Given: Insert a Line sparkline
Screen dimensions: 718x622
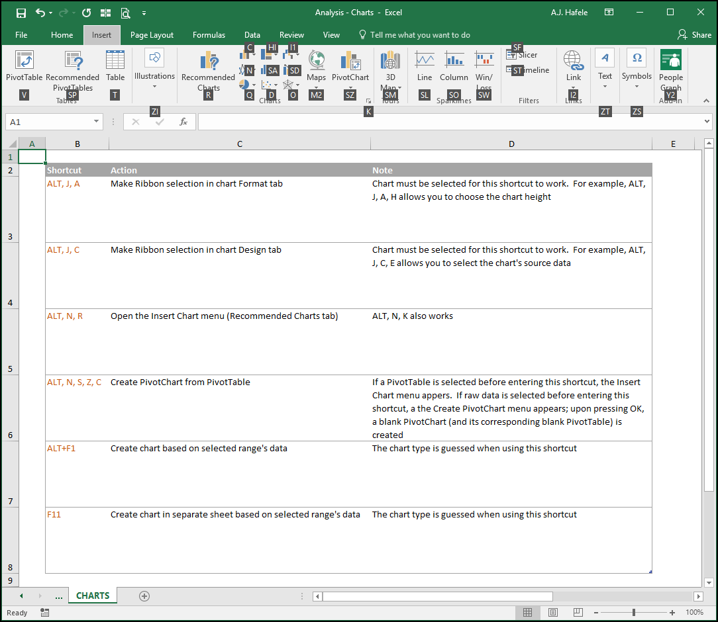Looking at the screenshot, I should tap(425, 66).
